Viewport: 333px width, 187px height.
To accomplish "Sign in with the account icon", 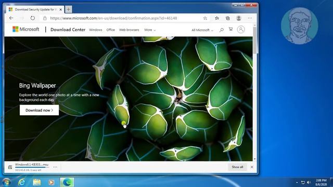I will pyautogui.click(x=241, y=29).
